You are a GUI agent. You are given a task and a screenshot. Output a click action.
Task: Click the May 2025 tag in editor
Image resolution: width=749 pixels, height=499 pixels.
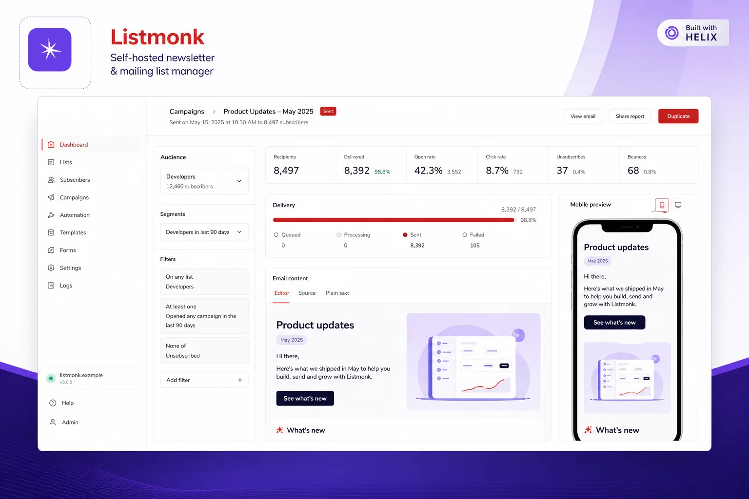292,340
